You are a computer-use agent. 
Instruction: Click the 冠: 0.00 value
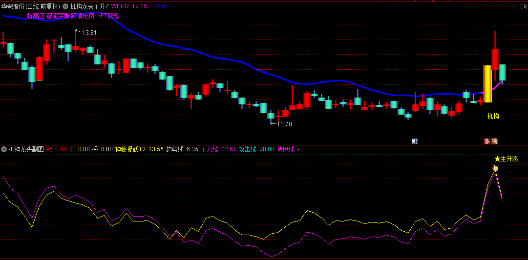pos(56,149)
